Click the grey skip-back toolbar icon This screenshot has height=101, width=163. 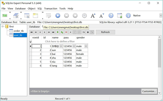click(x=75, y=16)
